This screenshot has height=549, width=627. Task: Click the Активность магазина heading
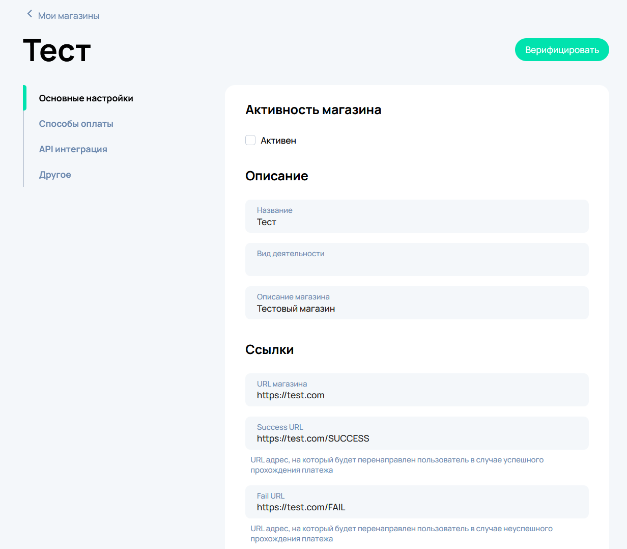(x=313, y=110)
